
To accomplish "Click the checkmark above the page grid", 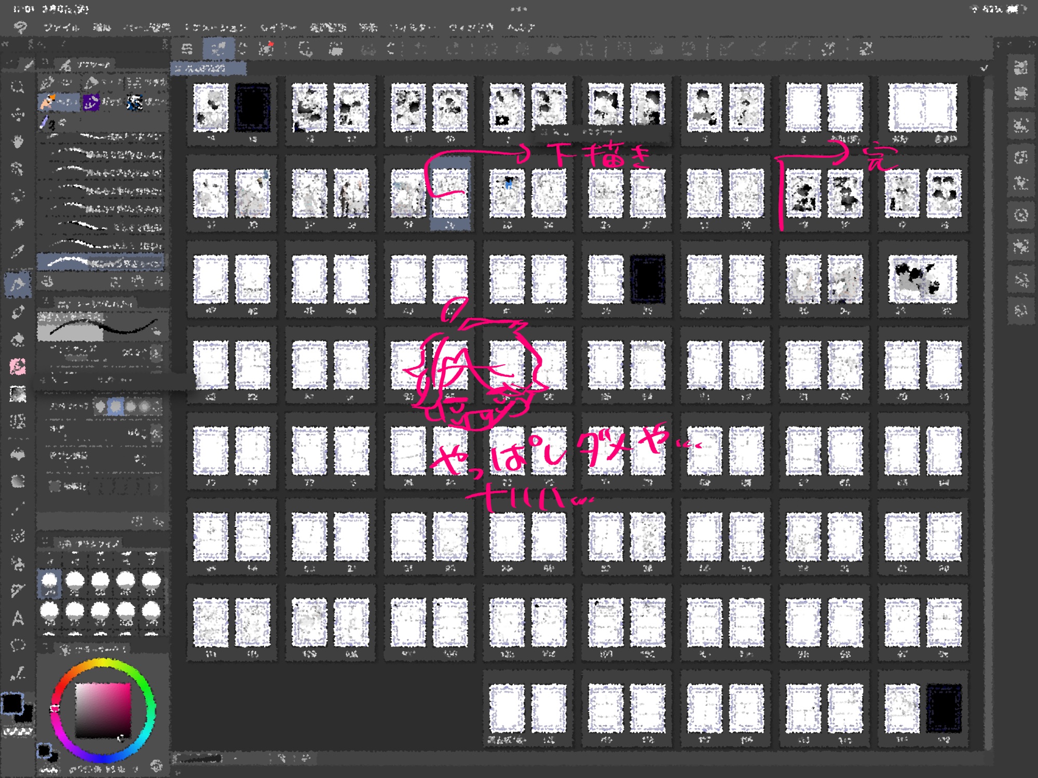I will point(984,68).
